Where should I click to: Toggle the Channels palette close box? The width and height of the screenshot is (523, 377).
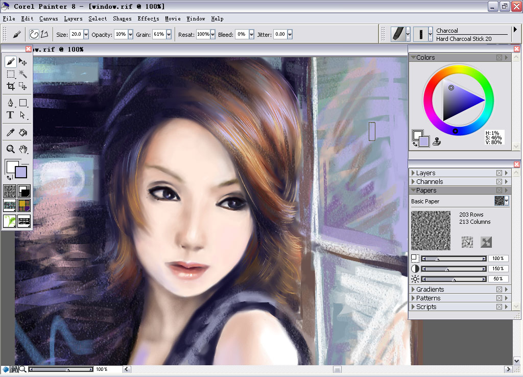499,181
